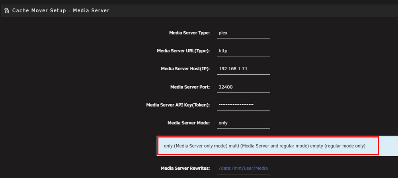Viewport: 398px width, 178px height.
Task: Click the Media Server Port label
Action: pyautogui.click(x=190, y=87)
